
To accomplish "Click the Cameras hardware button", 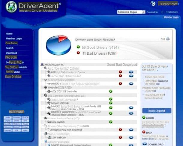I will 16,117.
